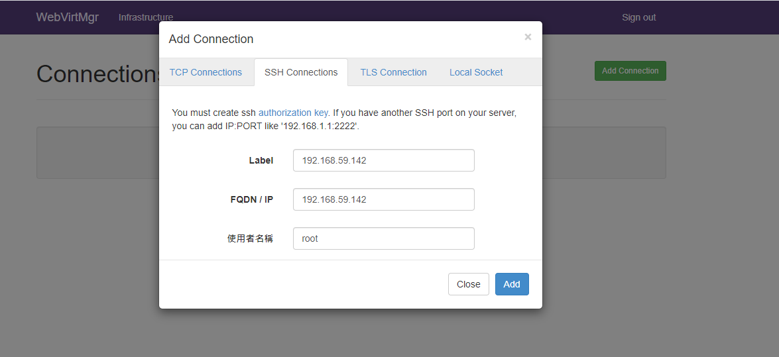Image resolution: width=779 pixels, height=357 pixels.
Task: Click the Connections page heading
Action: [98, 74]
